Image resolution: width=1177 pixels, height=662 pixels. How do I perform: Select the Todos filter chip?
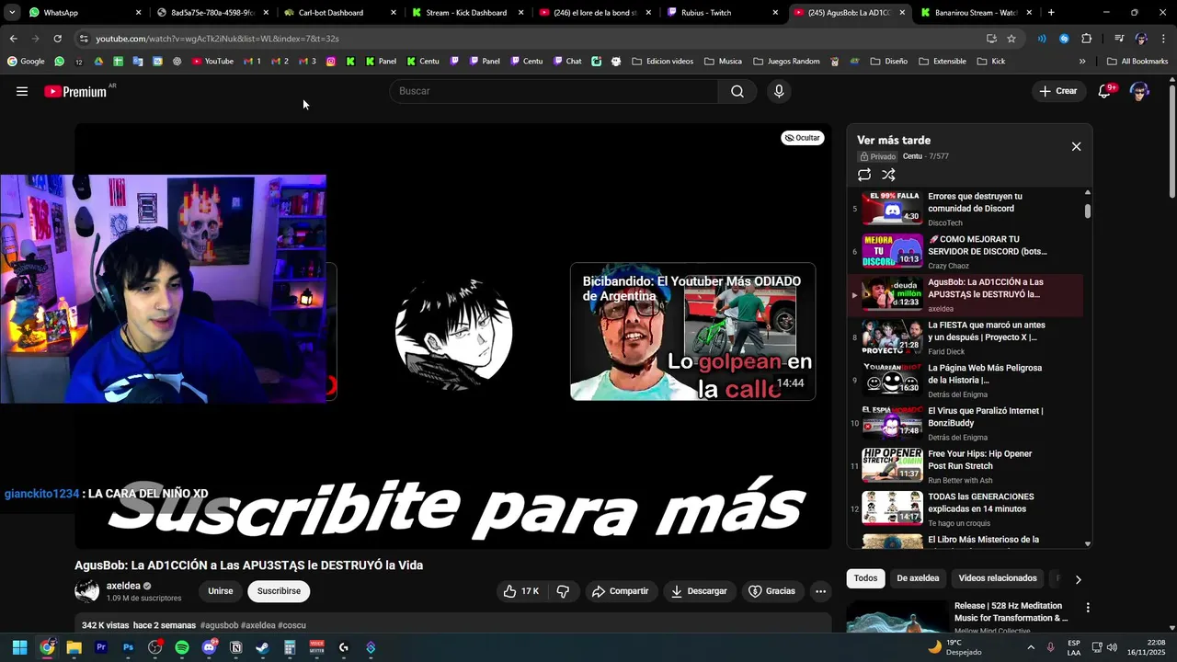click(865, 578)
